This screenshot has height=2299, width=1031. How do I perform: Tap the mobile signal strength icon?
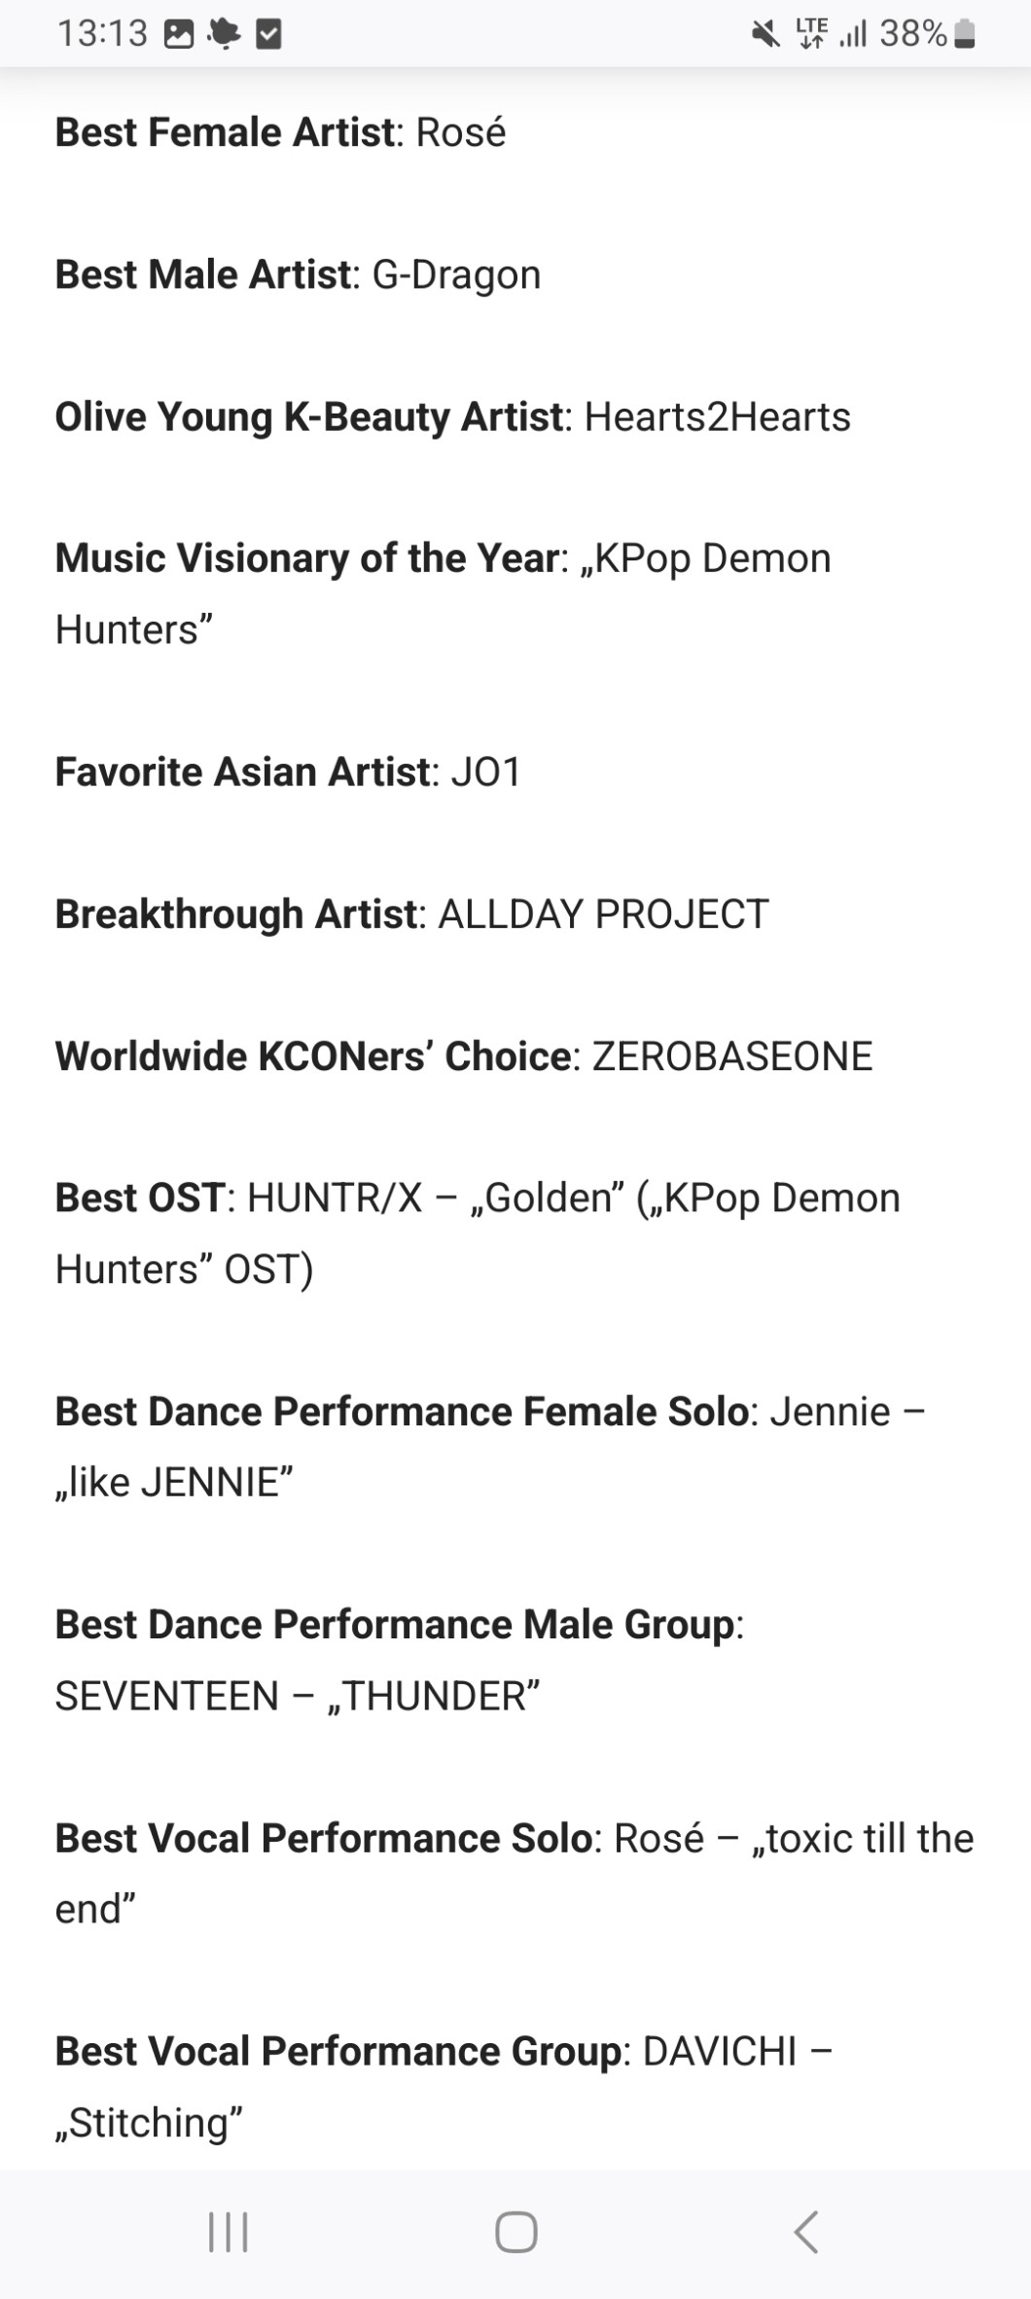tap(853, 35)
